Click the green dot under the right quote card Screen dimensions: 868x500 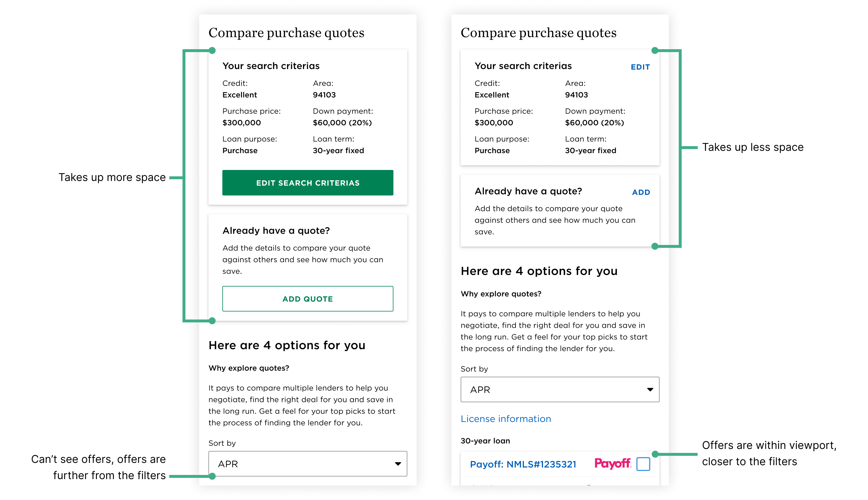(x=655, y=246)
